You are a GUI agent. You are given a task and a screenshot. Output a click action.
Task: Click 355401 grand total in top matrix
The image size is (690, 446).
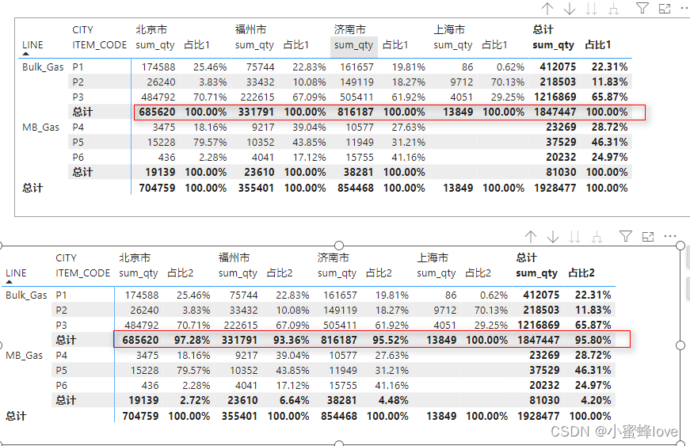256,188
